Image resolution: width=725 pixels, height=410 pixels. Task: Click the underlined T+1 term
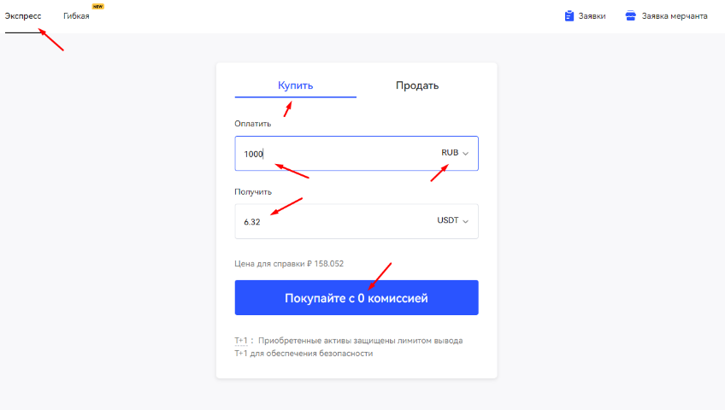pyautogui.click(x=241, y=341)
